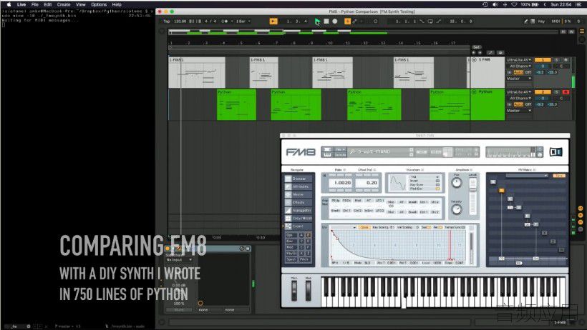Open the Ops expert view
Screen dimensions: 587x330
pos(291,235)
